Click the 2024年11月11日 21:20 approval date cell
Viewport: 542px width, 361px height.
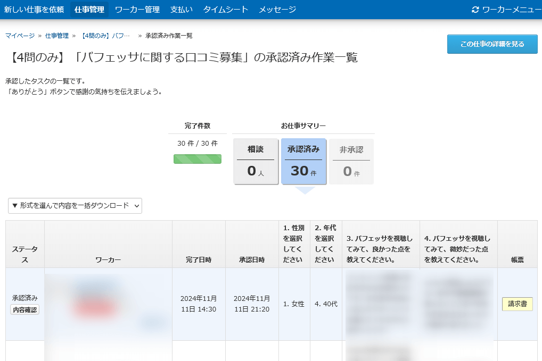tap(252, 304)
